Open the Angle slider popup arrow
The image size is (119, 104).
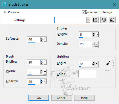click(x=96, y=64)
